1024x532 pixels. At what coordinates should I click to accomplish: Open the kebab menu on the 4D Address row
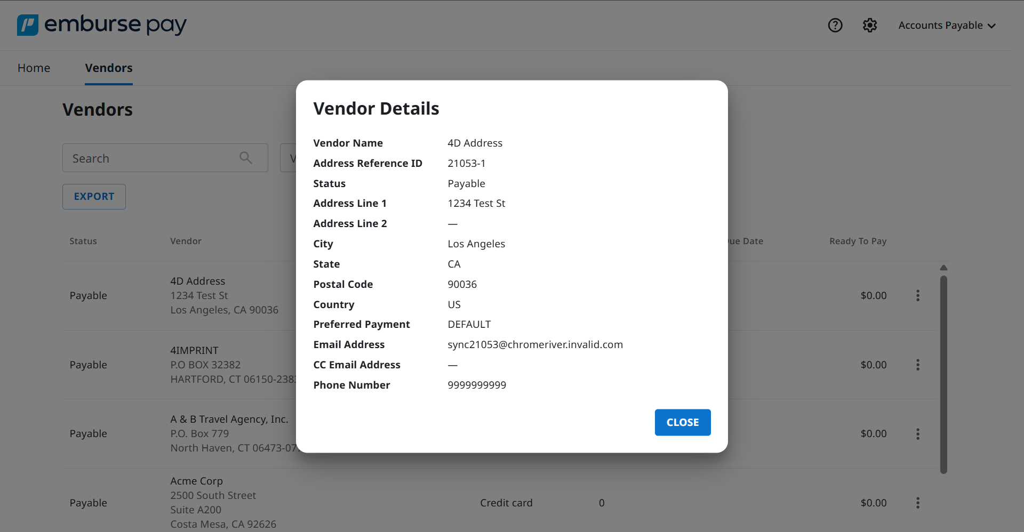coord(918,295)
